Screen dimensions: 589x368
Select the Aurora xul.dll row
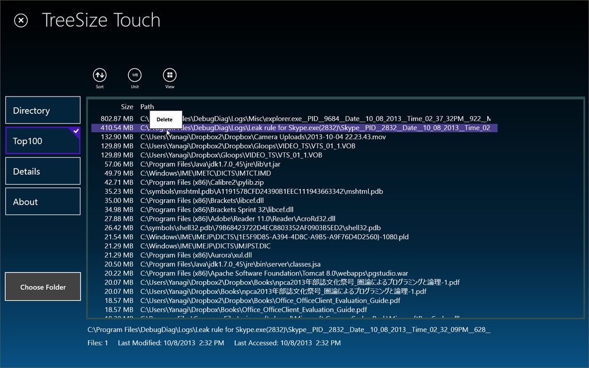(294, 255)
